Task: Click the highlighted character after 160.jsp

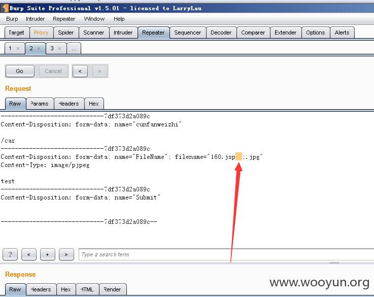Action: click(239, 156)
